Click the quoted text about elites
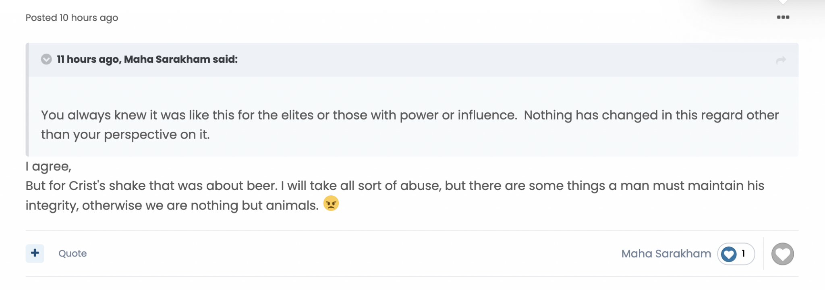The height and width of the screenshot is (290, 825). [x=410, y=124]
